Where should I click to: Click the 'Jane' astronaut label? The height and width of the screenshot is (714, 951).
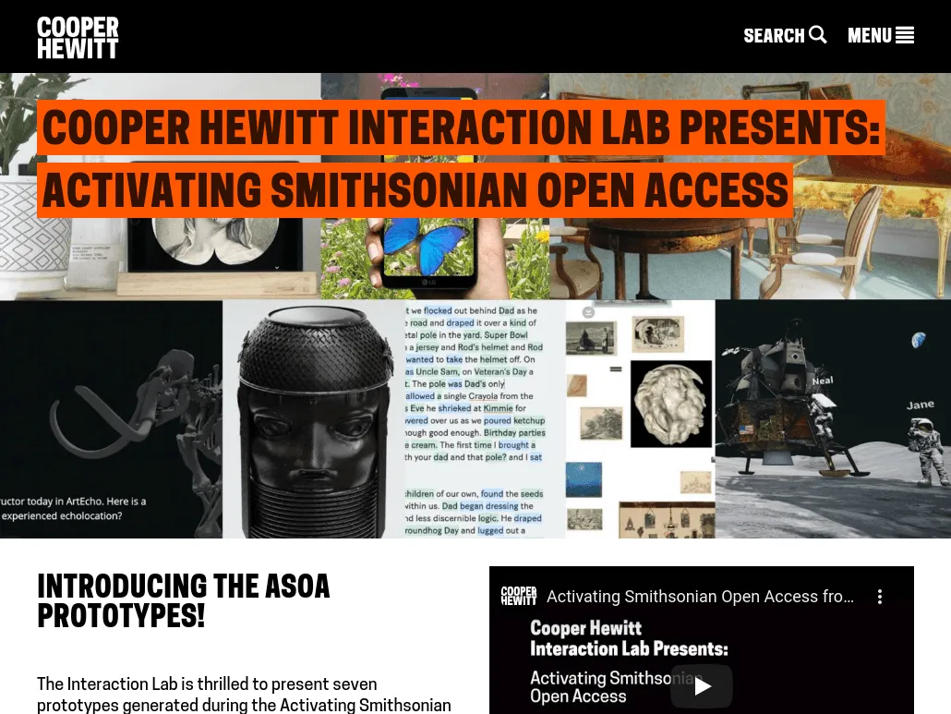point(920,405)
